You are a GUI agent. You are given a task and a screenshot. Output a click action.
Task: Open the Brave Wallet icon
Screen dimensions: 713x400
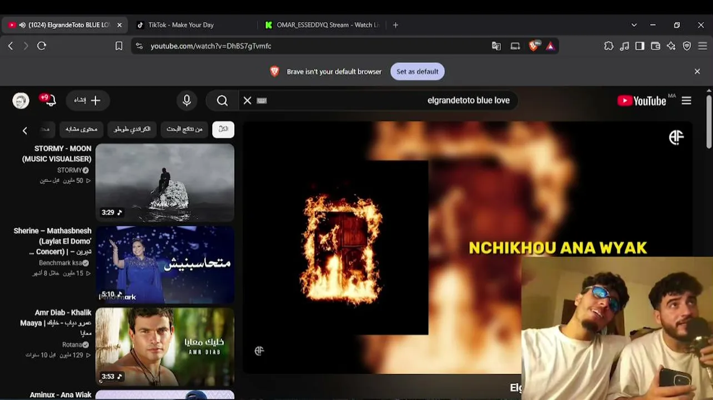(x=655, y=46)
